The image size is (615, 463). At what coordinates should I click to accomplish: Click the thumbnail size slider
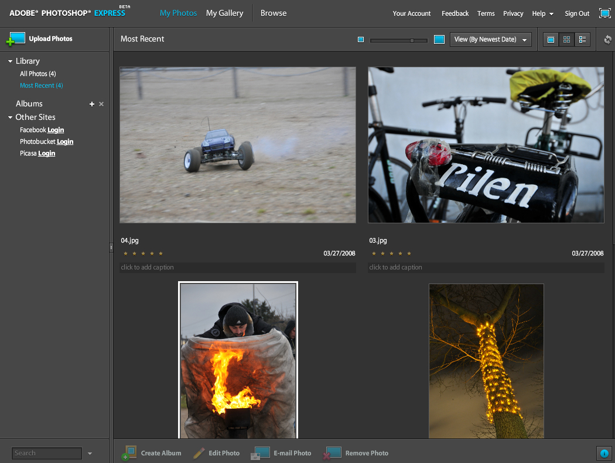tap(398, 40)
